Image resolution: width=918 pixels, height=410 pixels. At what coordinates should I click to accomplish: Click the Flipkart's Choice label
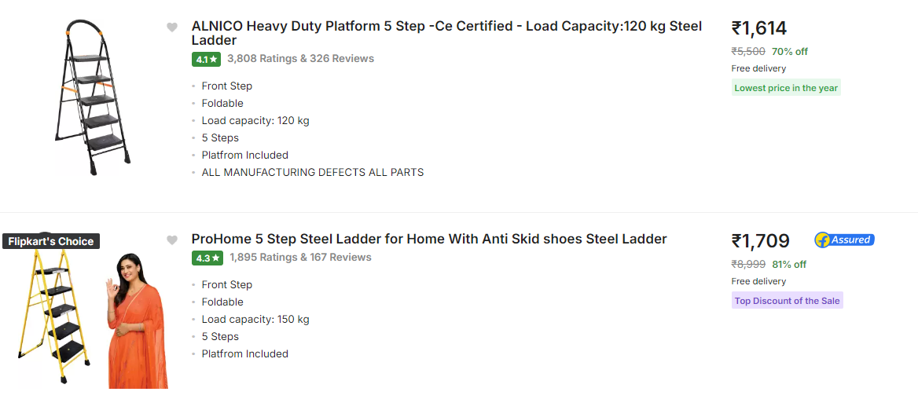click(x=51, y=241)
